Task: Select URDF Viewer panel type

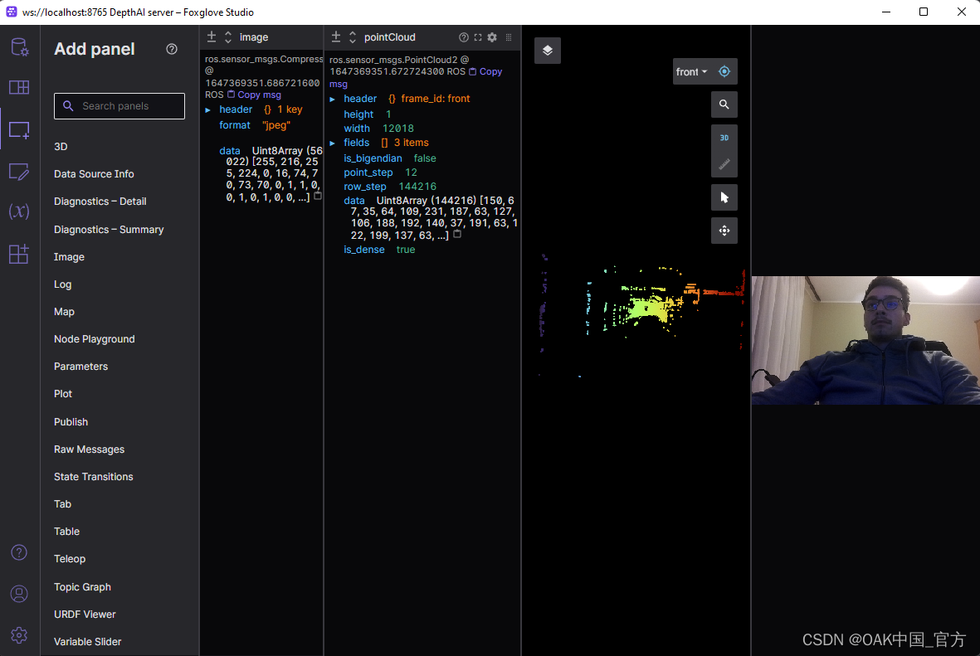Action: click(x=84, y=614)
